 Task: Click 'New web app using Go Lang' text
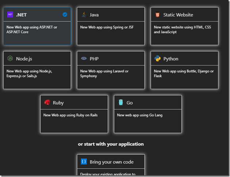pyautogui.click(x=140, y=115)
